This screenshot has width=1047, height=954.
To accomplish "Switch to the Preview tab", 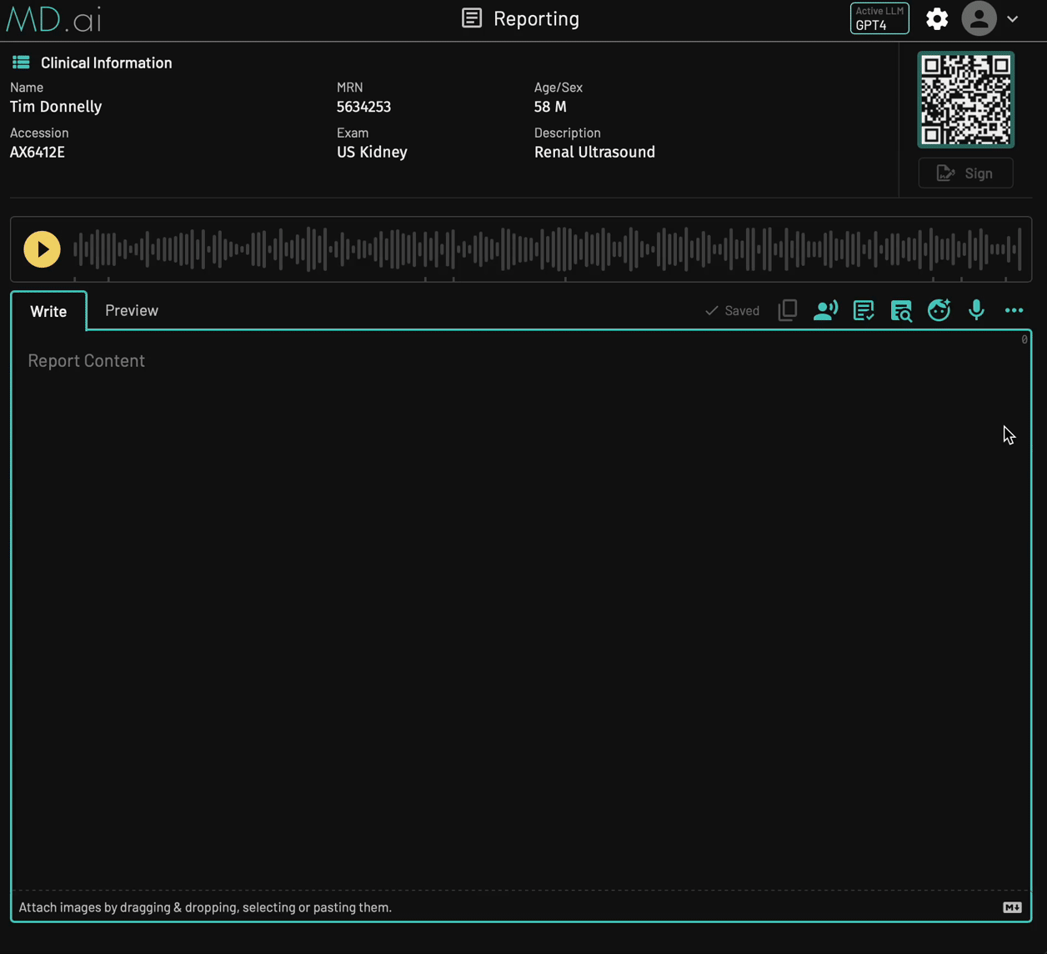I will click(132, 310).
